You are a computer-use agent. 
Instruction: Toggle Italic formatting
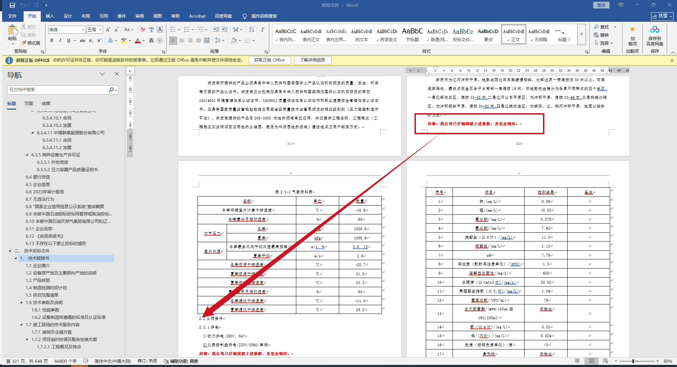pos(60,40)
